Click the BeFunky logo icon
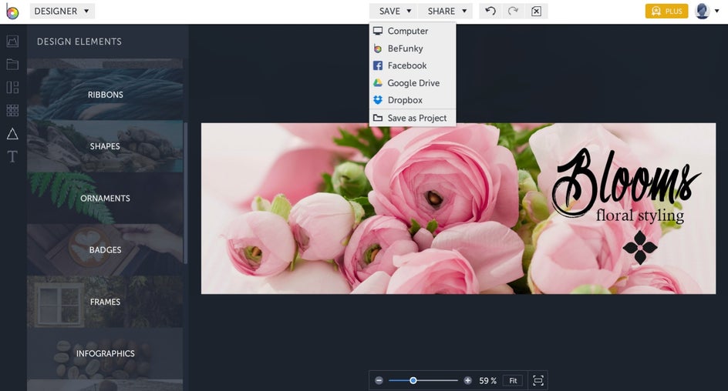 [x=12, y=12]
